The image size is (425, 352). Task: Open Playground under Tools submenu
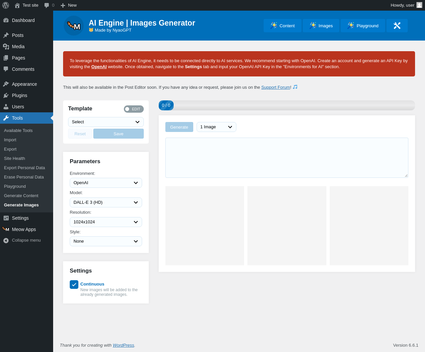coord(15,186)
